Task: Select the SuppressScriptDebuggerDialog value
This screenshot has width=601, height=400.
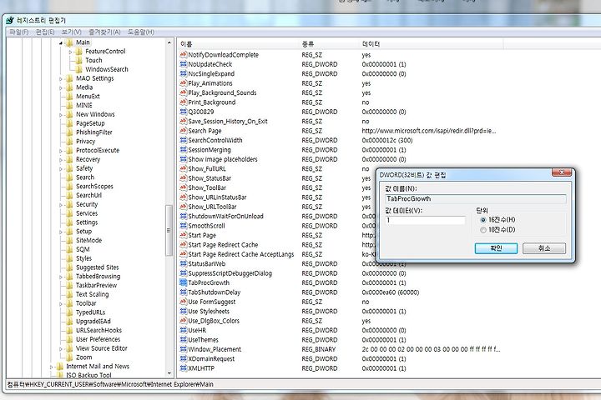Action: point(230,273)
